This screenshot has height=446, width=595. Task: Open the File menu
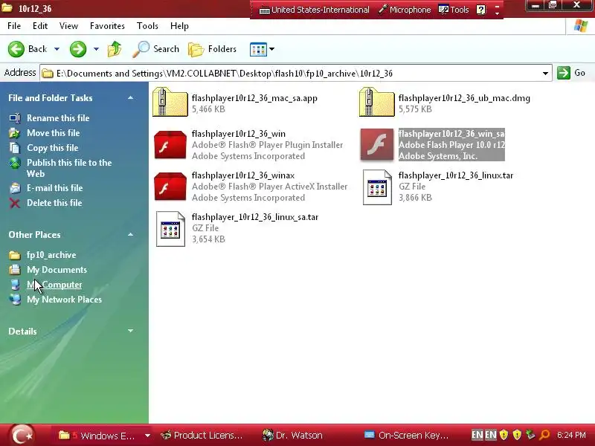point(14,26)
